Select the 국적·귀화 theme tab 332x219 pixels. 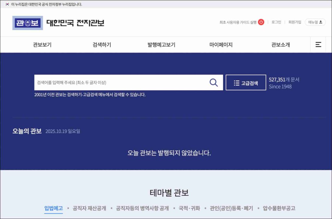(189, 208)
